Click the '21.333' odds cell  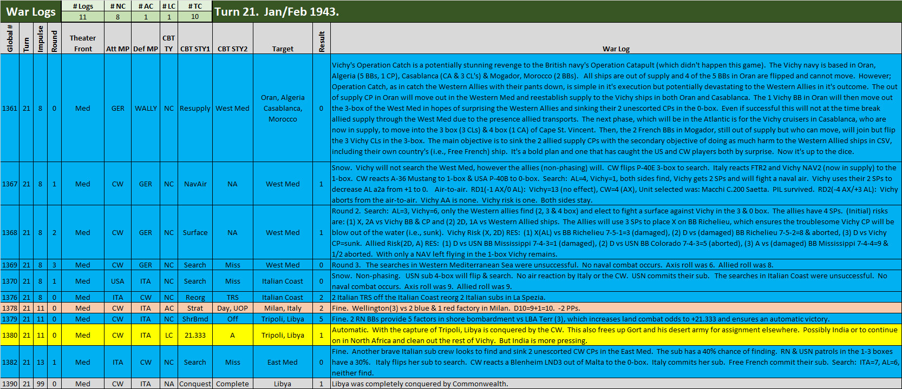tap(195, 335)
